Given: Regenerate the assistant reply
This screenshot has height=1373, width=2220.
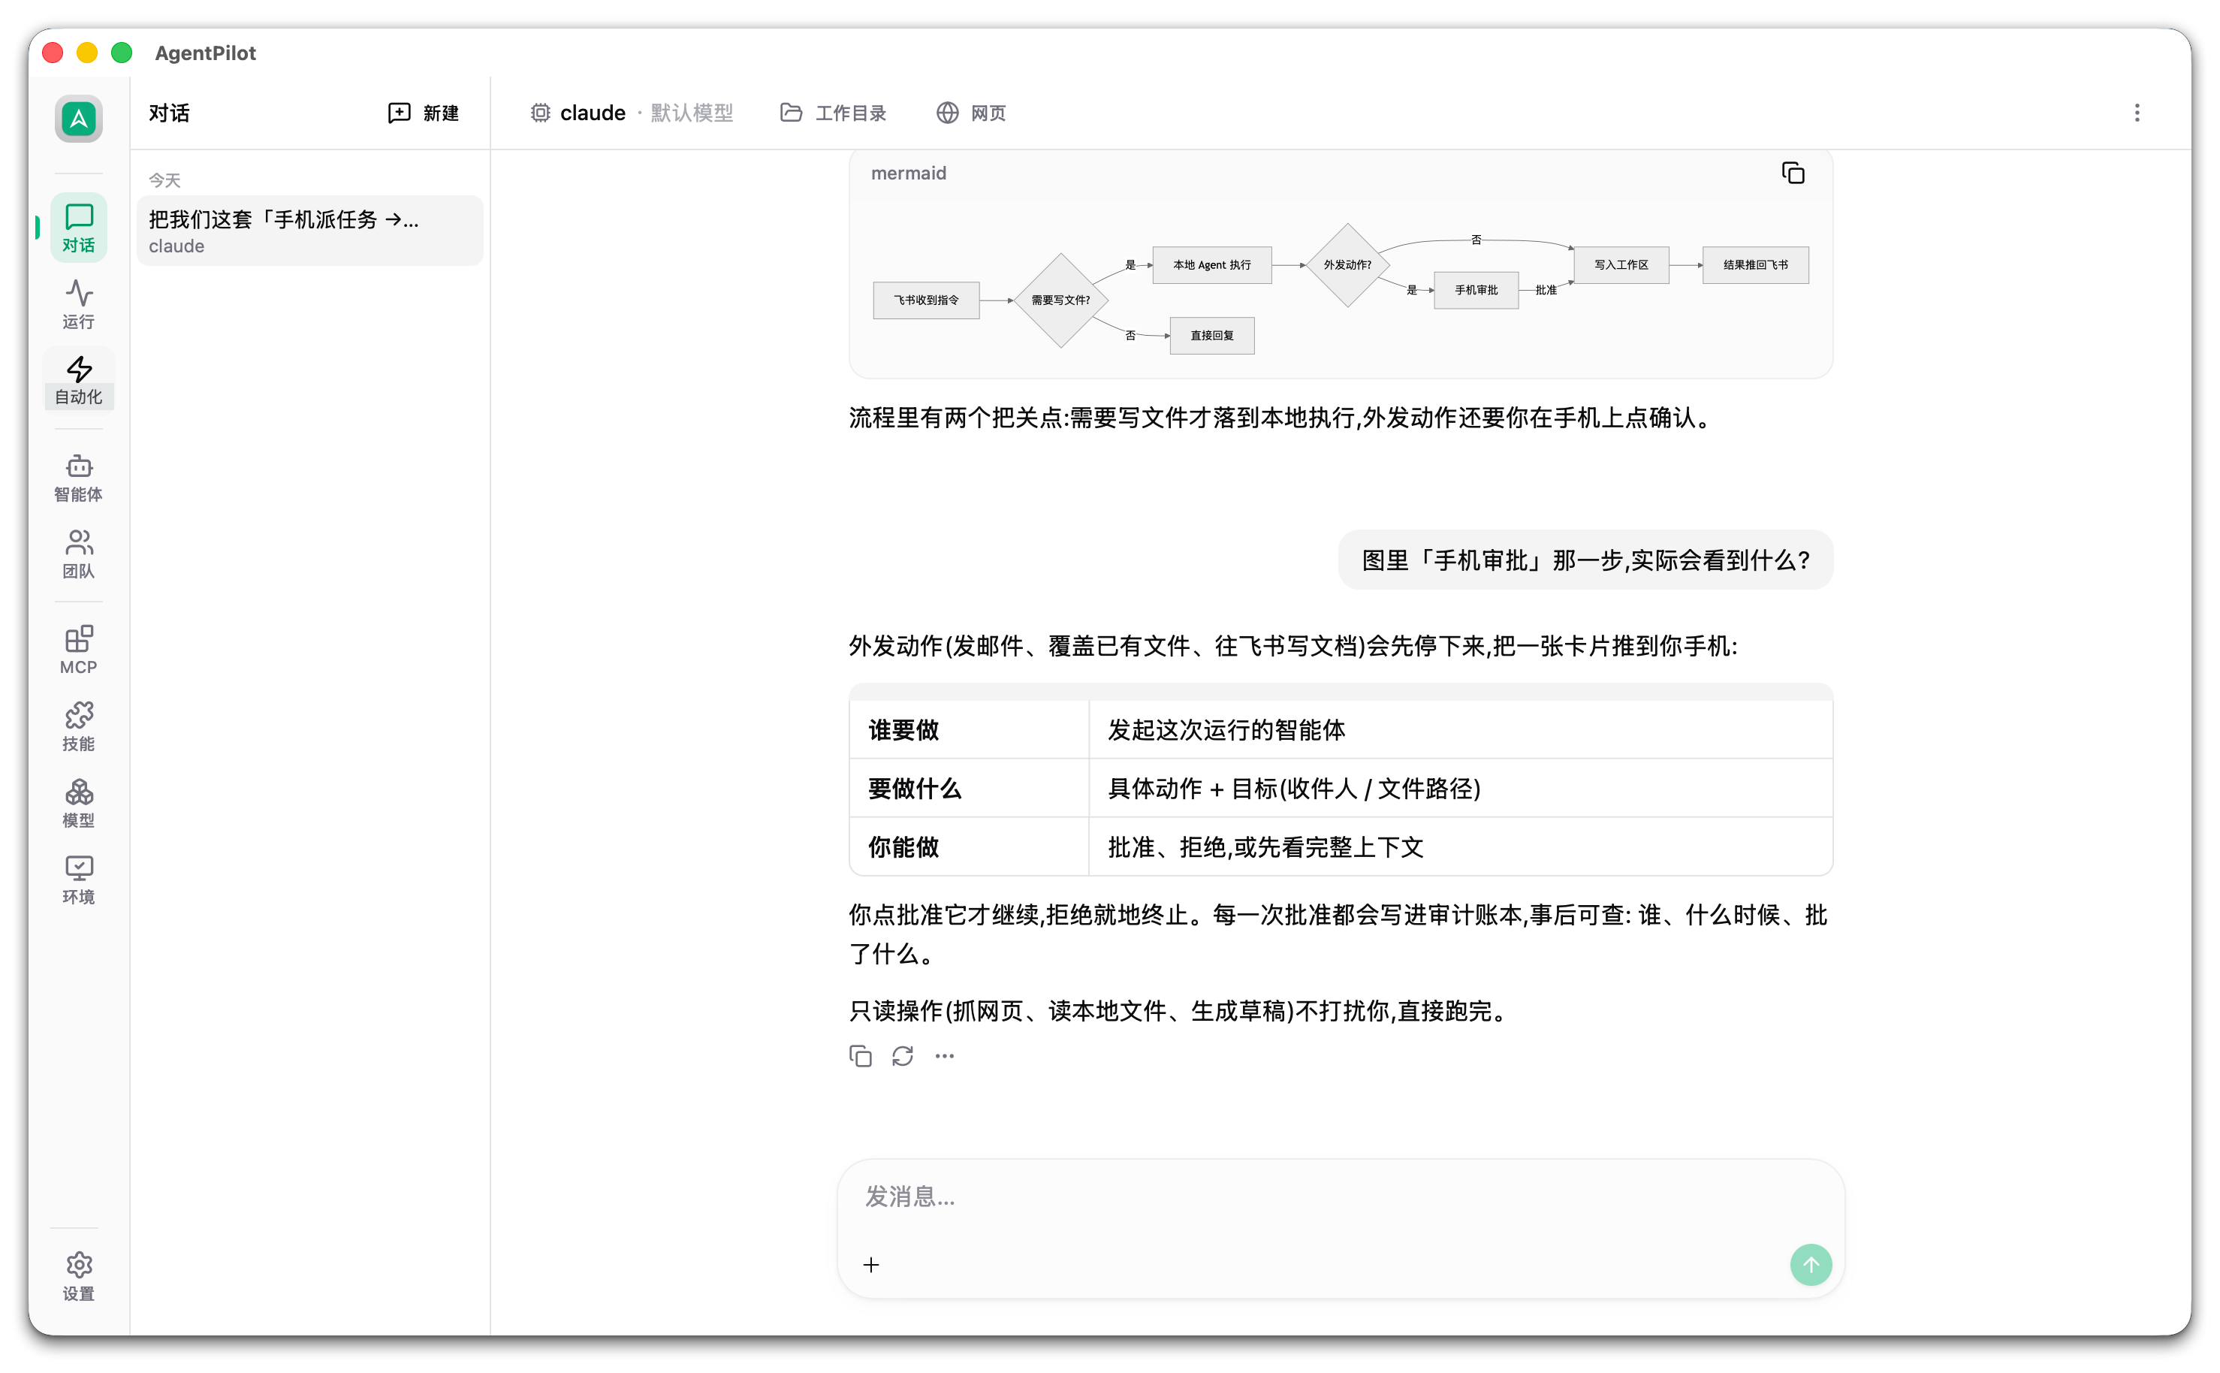Looking at the screenshot, I should [902, 1056].
